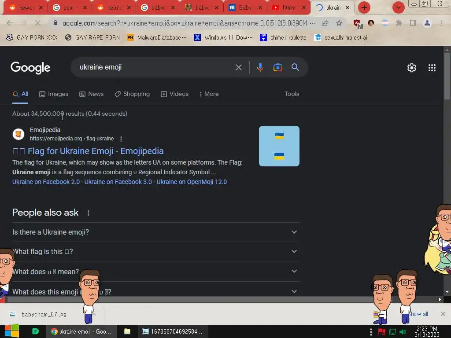Open the uBlock extension with badge 7
Image resolution: width=451 pixels, height=338 pixels.
(358, 24)
